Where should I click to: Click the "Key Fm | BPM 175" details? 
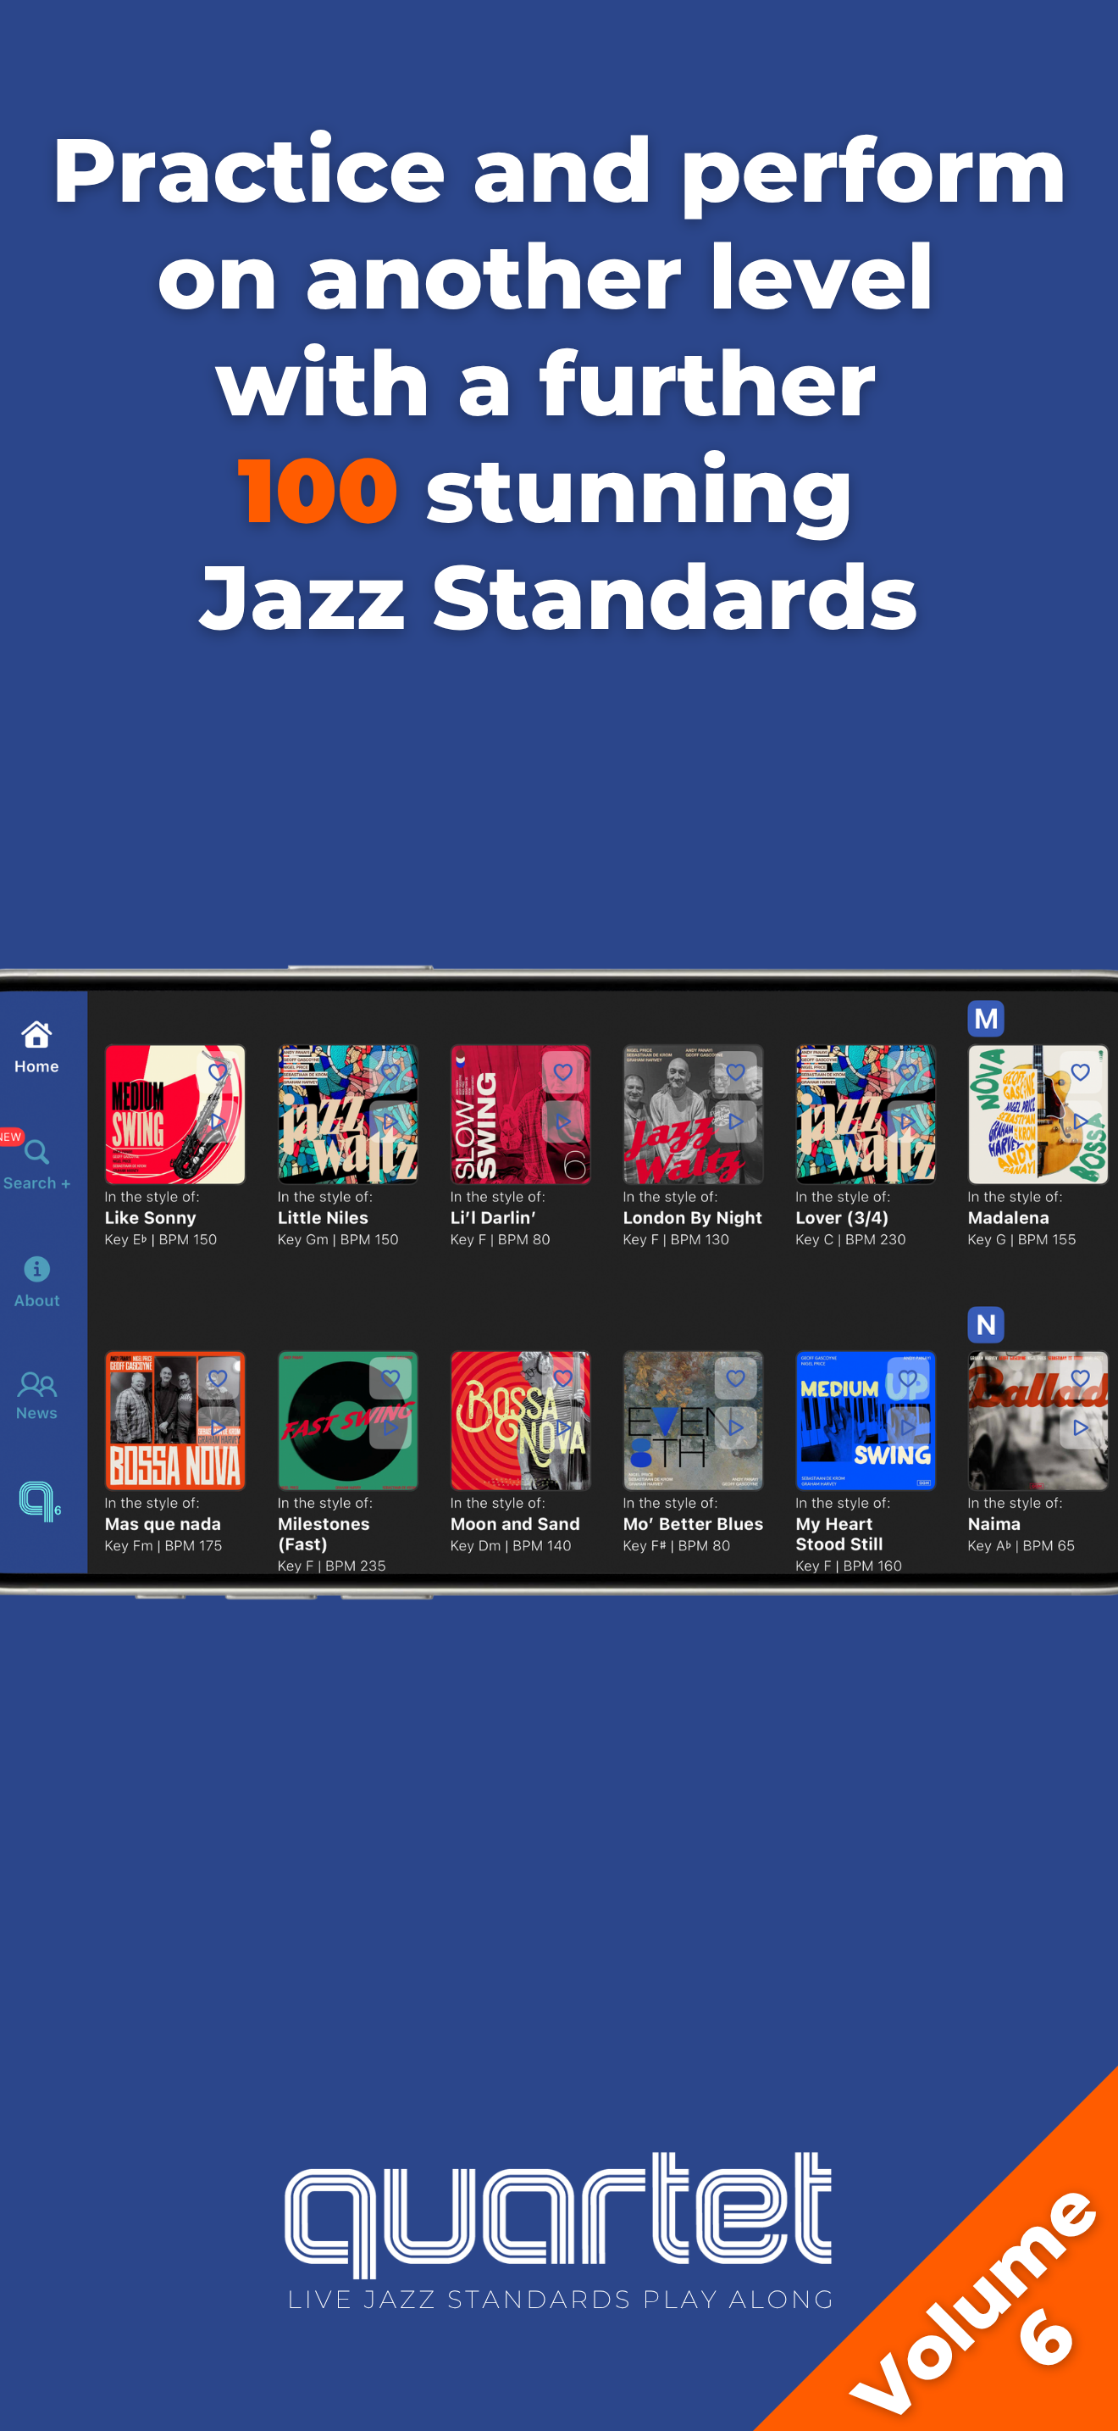(x=163, y=1546)
